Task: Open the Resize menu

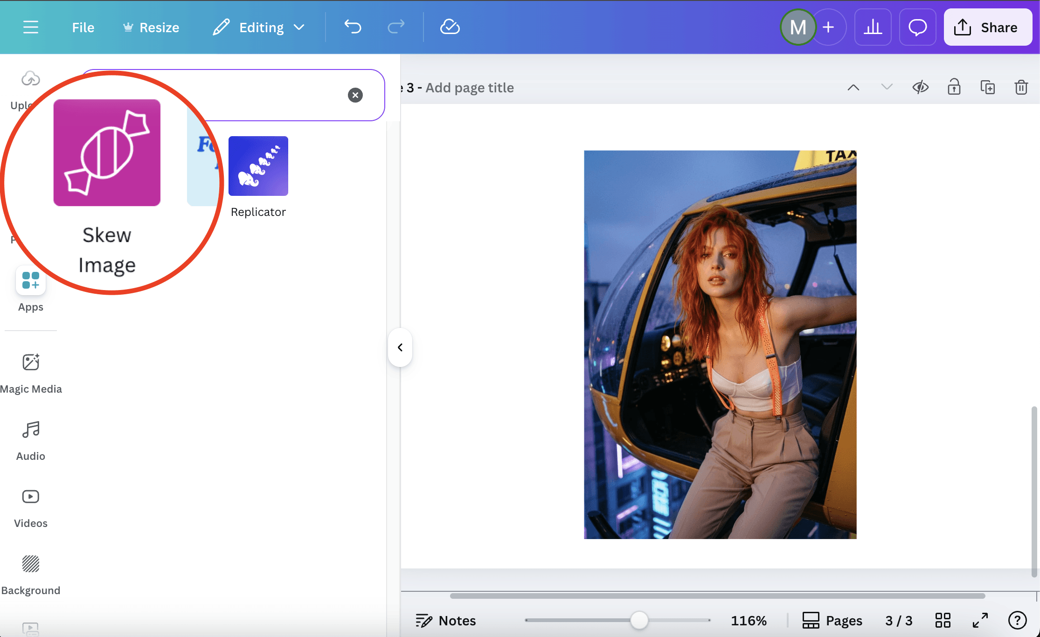Action: tap(151, 27)
